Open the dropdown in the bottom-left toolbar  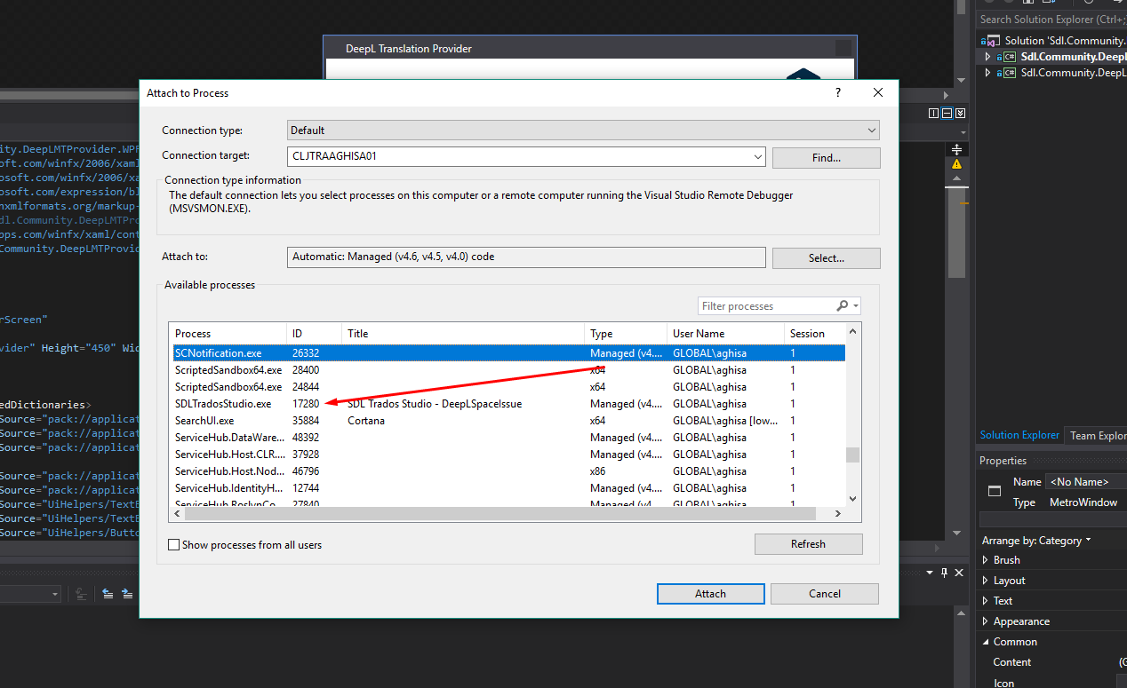coord(54,594)
